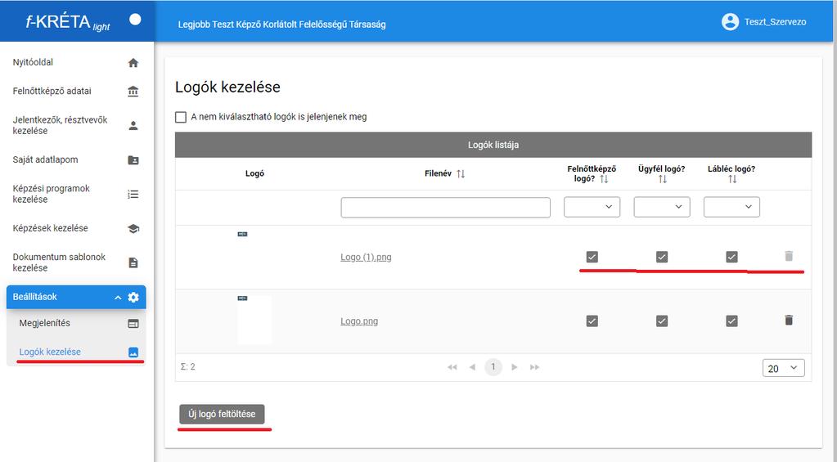The image size is (837, 462).
Task: Click the Legjobb Teszt Képző company name
Action: click(x=281, y=25)
